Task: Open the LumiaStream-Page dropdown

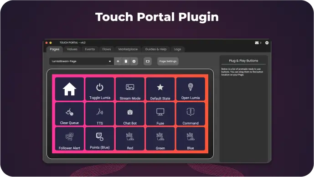Action: coord(81,61)
